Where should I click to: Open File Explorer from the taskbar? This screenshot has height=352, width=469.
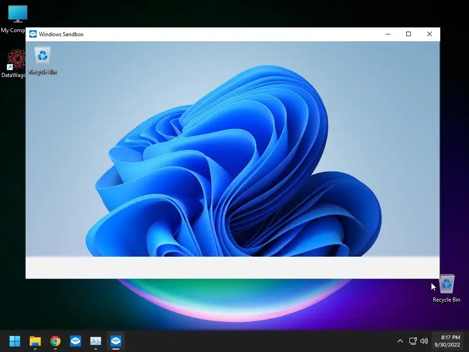click(35, 341)
